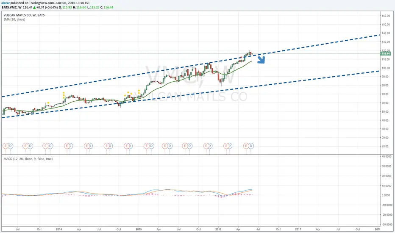Select the MACD (12, 26, close, 9, false, true) legend

28,159
